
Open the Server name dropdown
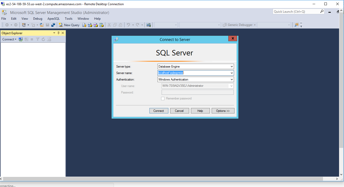[231, 73]
